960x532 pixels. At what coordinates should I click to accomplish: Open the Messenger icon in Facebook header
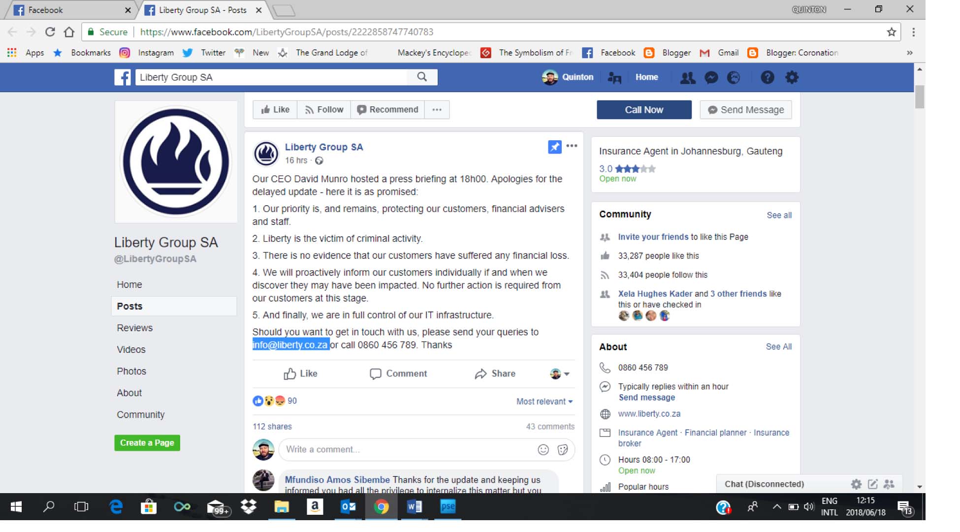711,77
